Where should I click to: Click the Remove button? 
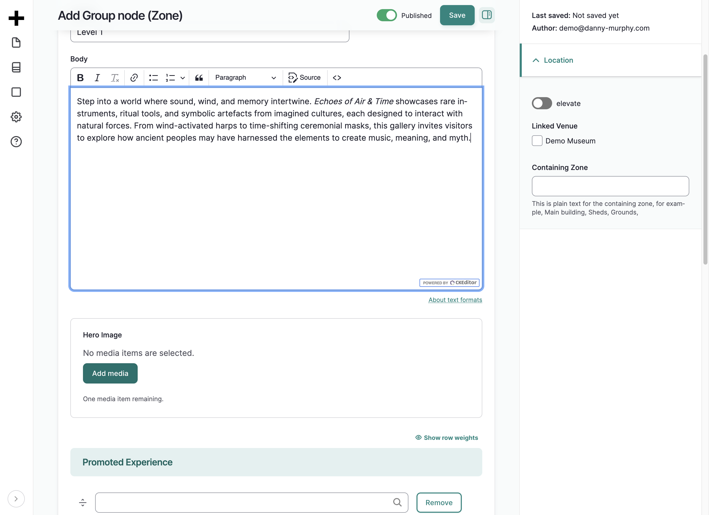(439, 503)
